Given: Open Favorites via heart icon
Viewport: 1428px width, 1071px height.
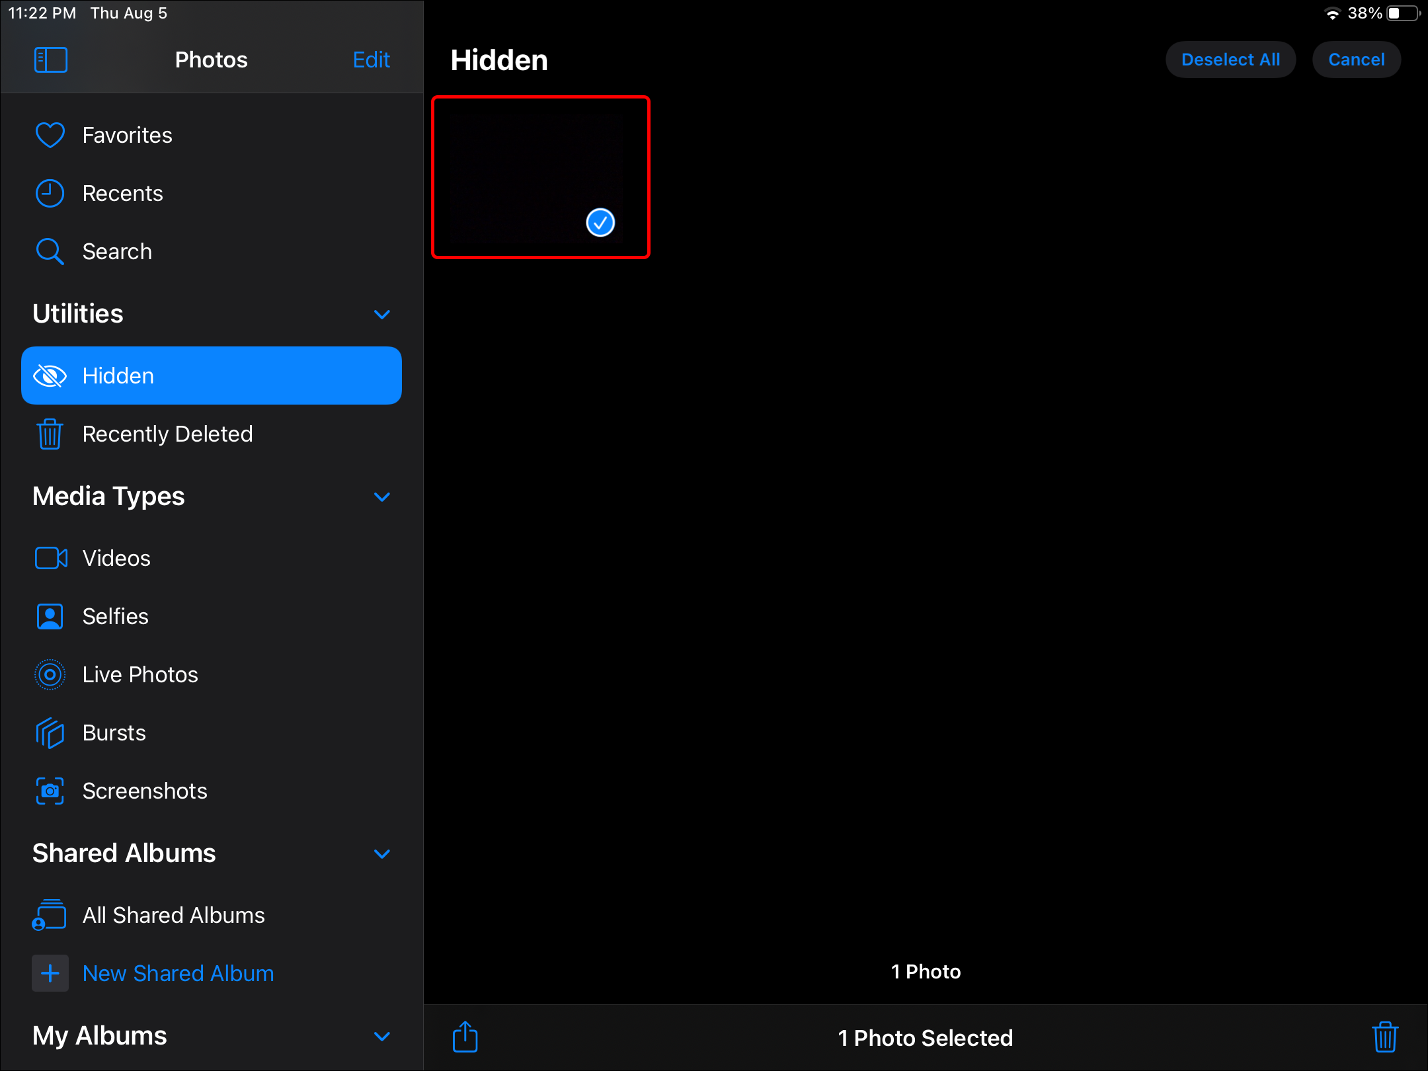Looking at the screenshot, I should coord(50,135).
